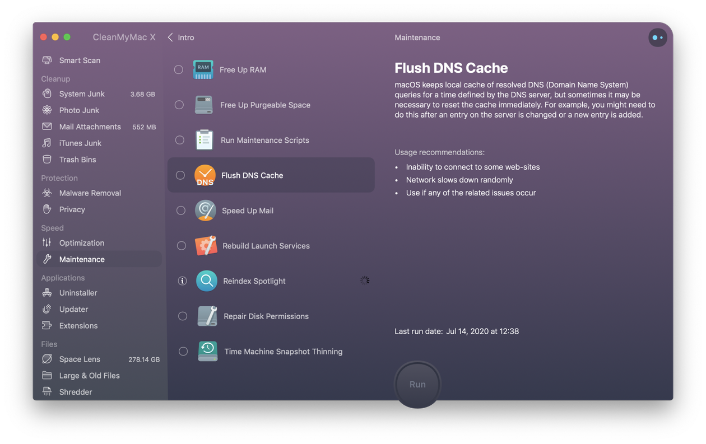Viewport: 706px width, 444px height.
Task: Select the Run Maintenance Scripts radio button
Action: (179, 140)
